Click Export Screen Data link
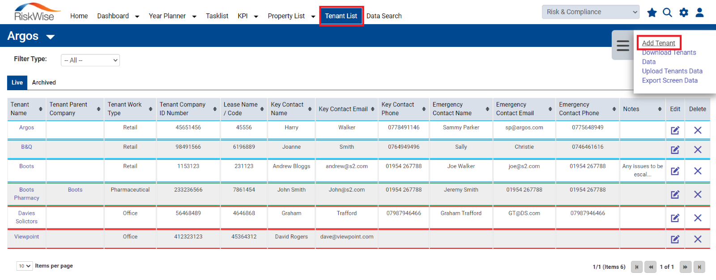This screenshot has width=716, height=280. tap(670, 80)
